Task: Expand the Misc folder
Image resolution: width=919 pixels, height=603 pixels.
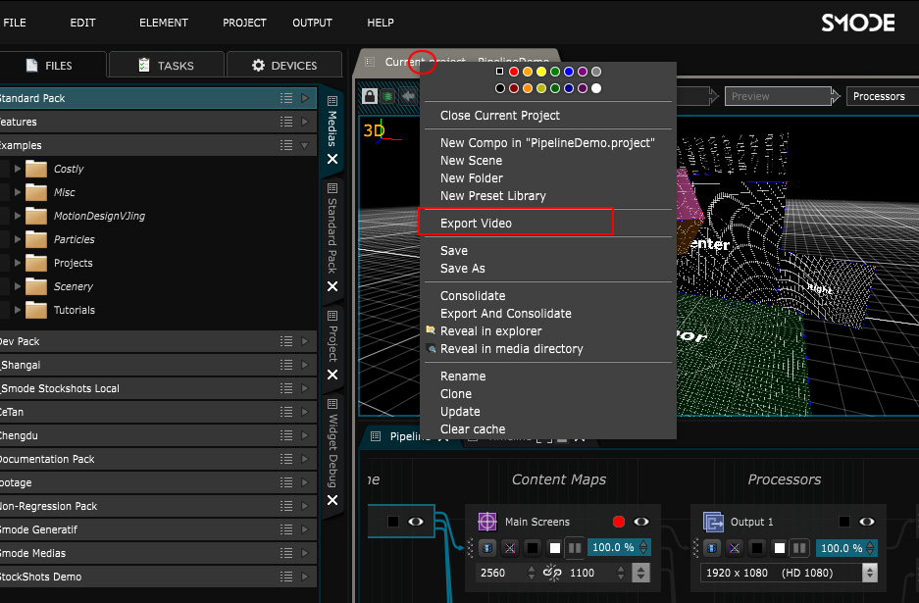Action: point(17,192)
